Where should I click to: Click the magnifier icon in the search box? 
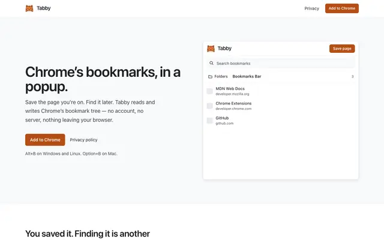click(211, 63)
